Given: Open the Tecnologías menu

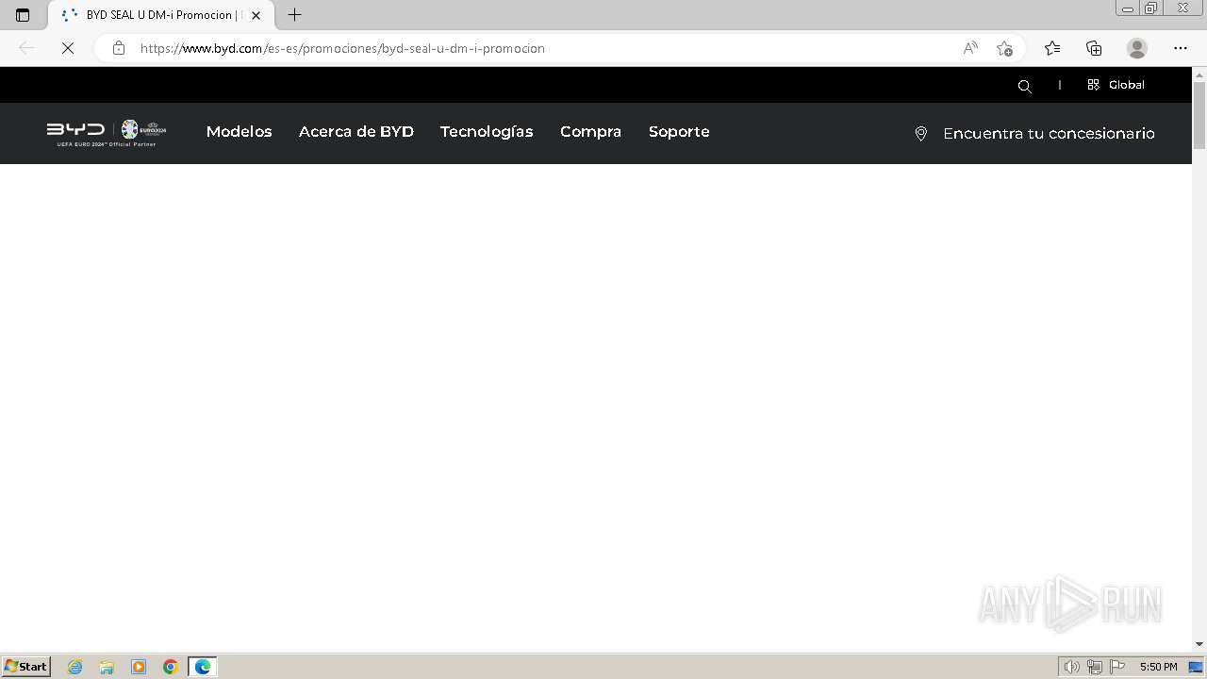Looking at the screenshot, I should click(487, 132).
